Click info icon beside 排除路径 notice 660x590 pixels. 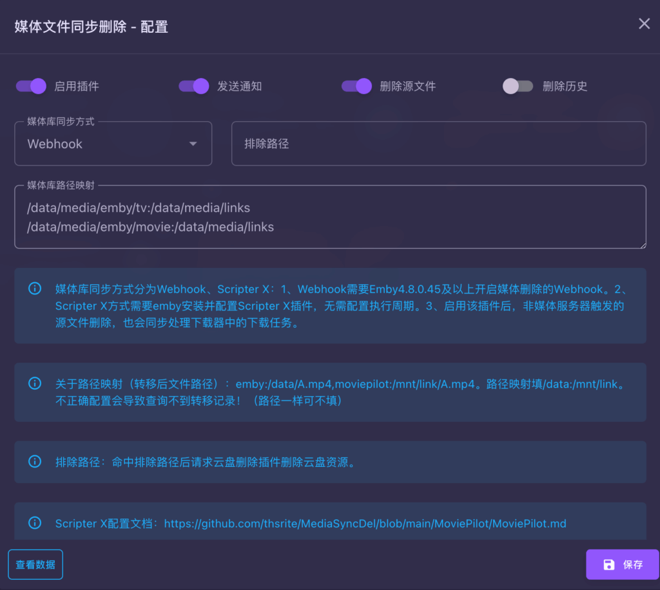click(x=35, y=462)
